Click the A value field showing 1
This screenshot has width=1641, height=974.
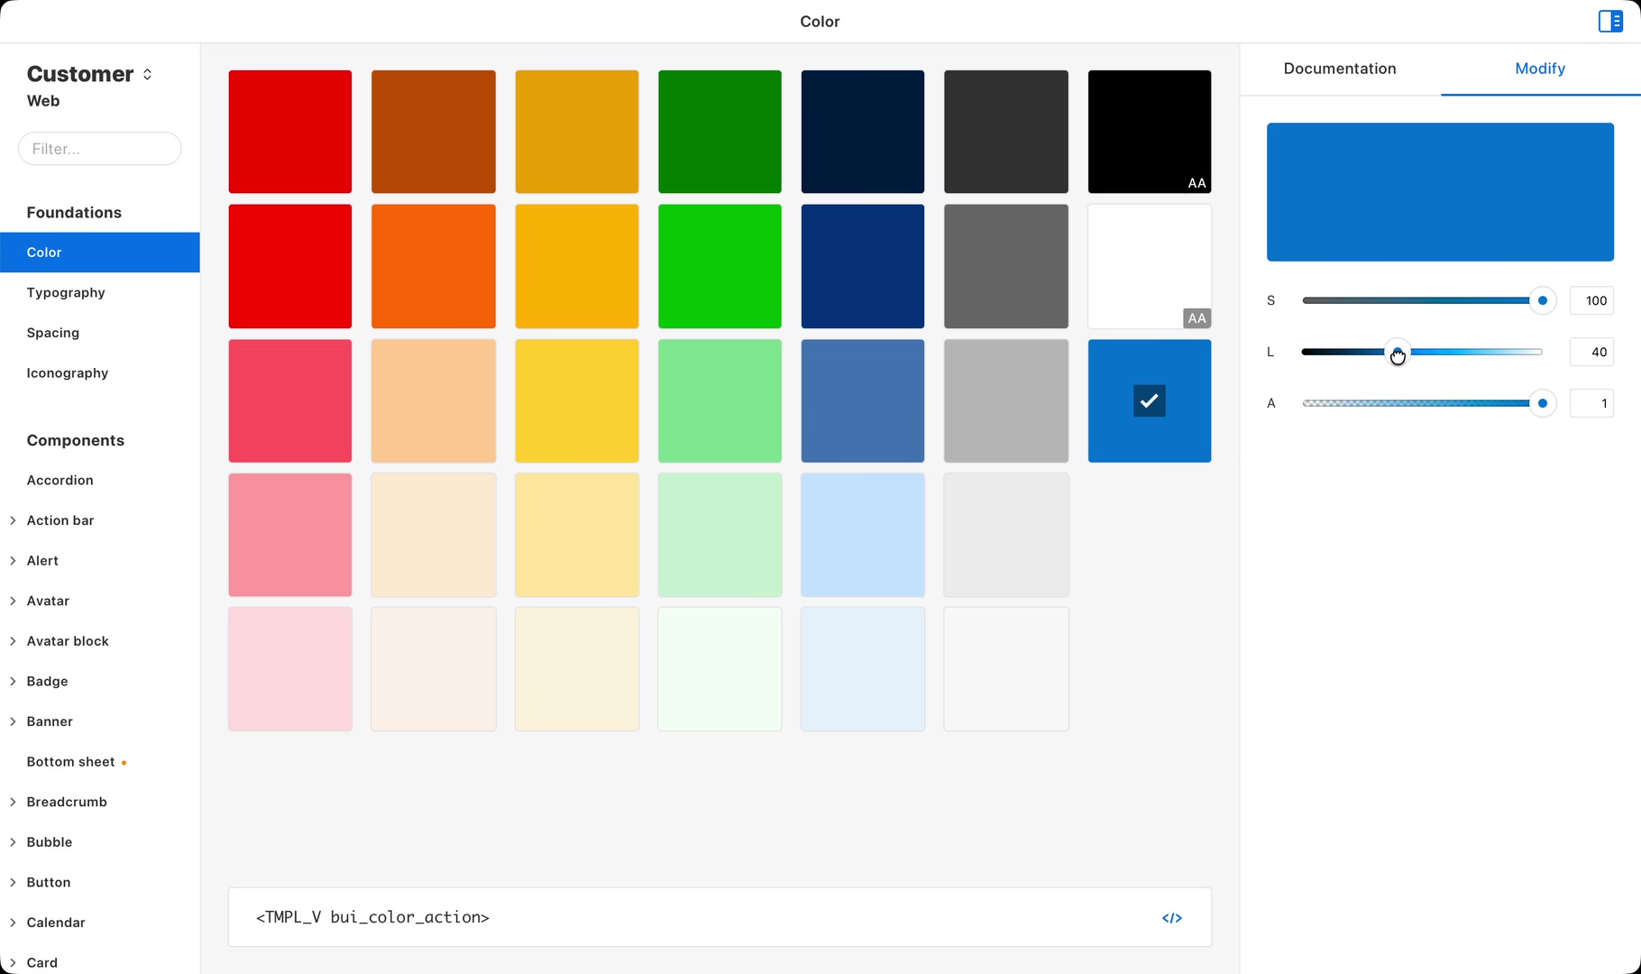tap(1591, 403)
